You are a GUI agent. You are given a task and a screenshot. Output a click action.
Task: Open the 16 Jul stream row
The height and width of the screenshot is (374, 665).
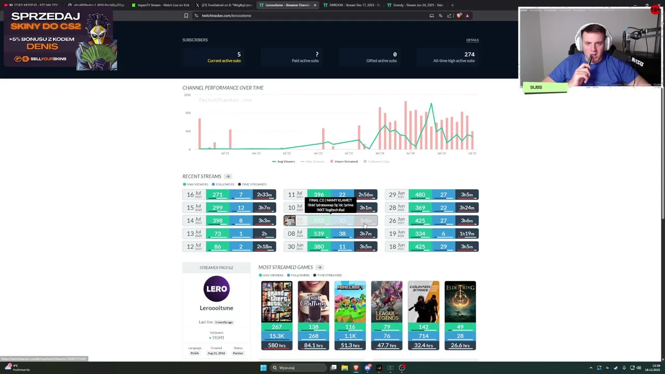click(229, 195)
